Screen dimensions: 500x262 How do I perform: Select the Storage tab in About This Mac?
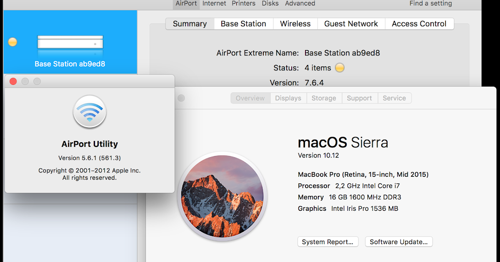(x=324, y=98)
